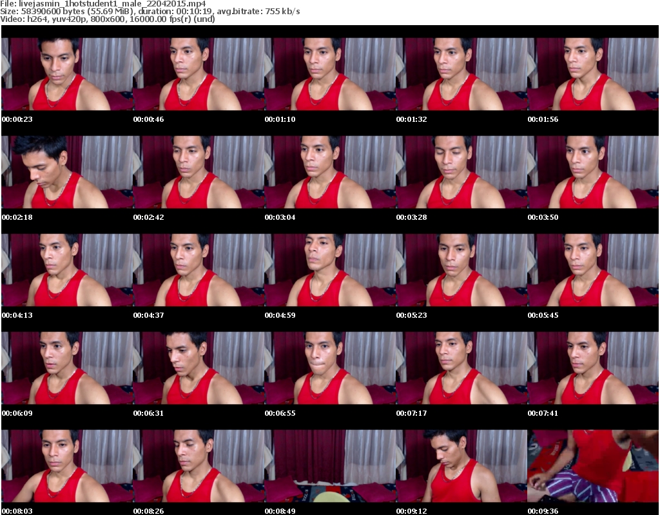Image resolution: width=660 pixels, height=515 pixels.
Task: Click the 'Size: 58390600 bytes' info line
Action: point(150,12)
